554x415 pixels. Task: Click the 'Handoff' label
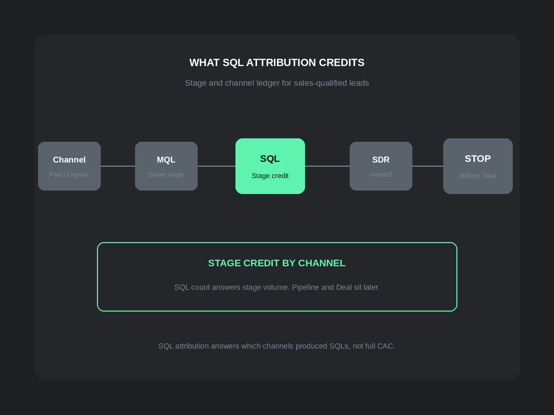(x=381, y=175)
